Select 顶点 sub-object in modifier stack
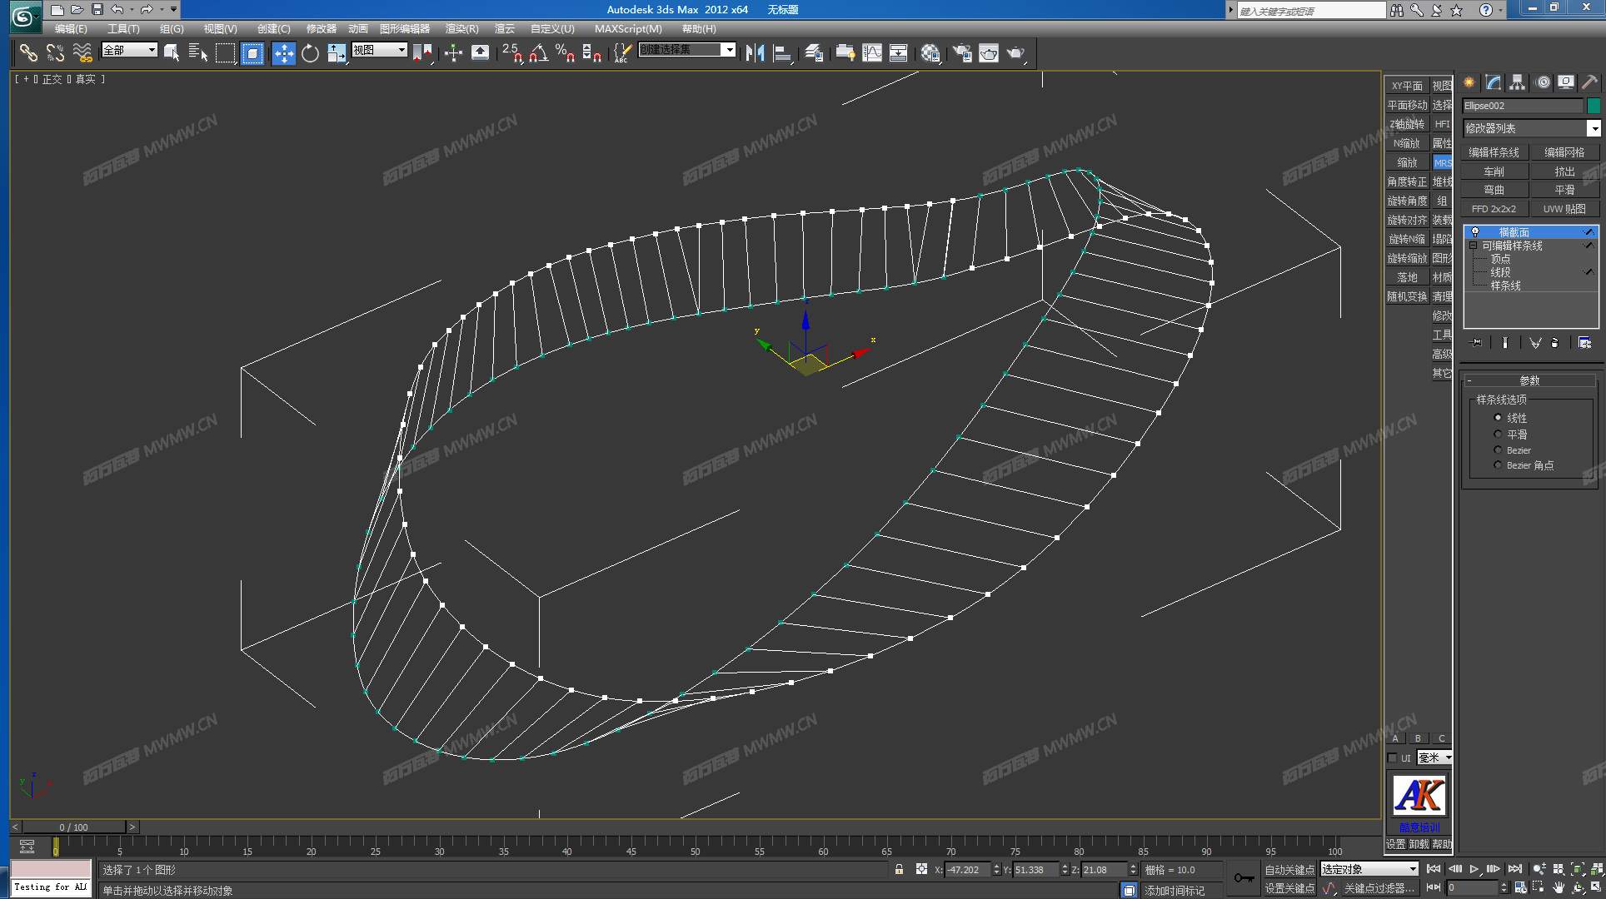1606x899 pixels. tap(1501, 259)
